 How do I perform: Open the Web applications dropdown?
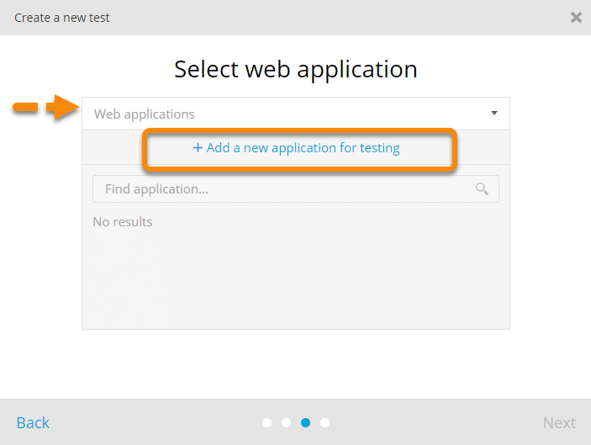pos(296,114)
